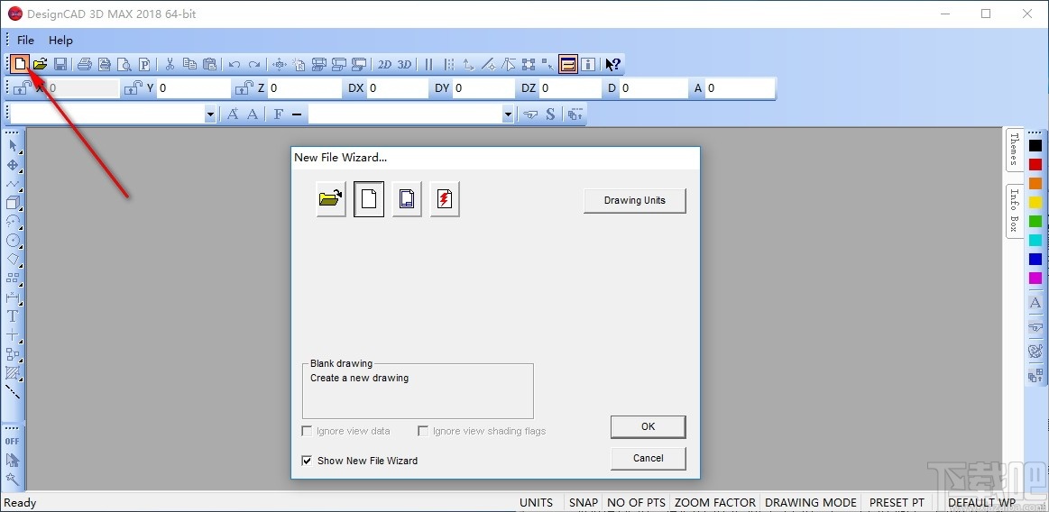
Task: Click the Open folder toolbar icon
Action: [41, 64]
